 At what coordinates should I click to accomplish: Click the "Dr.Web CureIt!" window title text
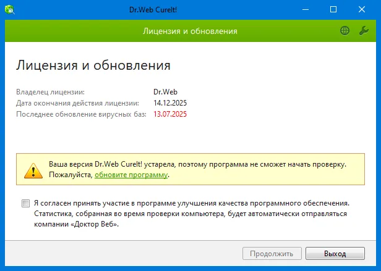pyautogui.click(x=190, y=9)
